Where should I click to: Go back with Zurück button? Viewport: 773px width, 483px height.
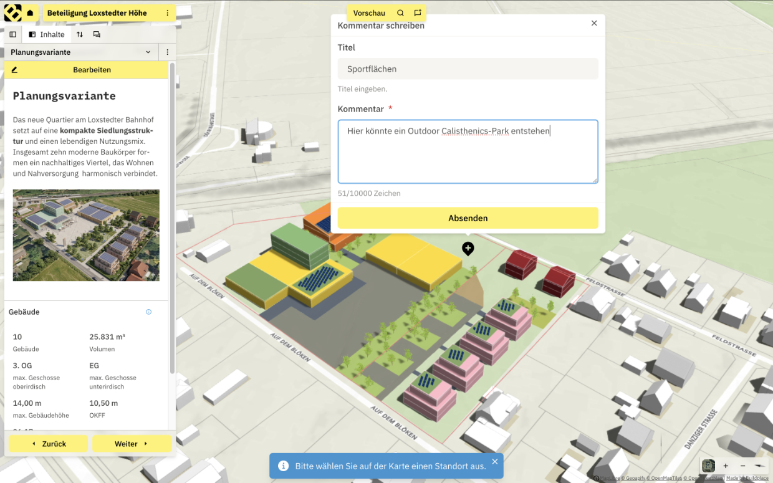pos(48,444)
